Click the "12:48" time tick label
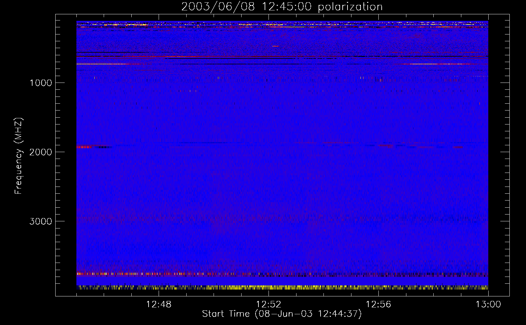The width and height of the screenshot is (526, 325). point(159,305)
